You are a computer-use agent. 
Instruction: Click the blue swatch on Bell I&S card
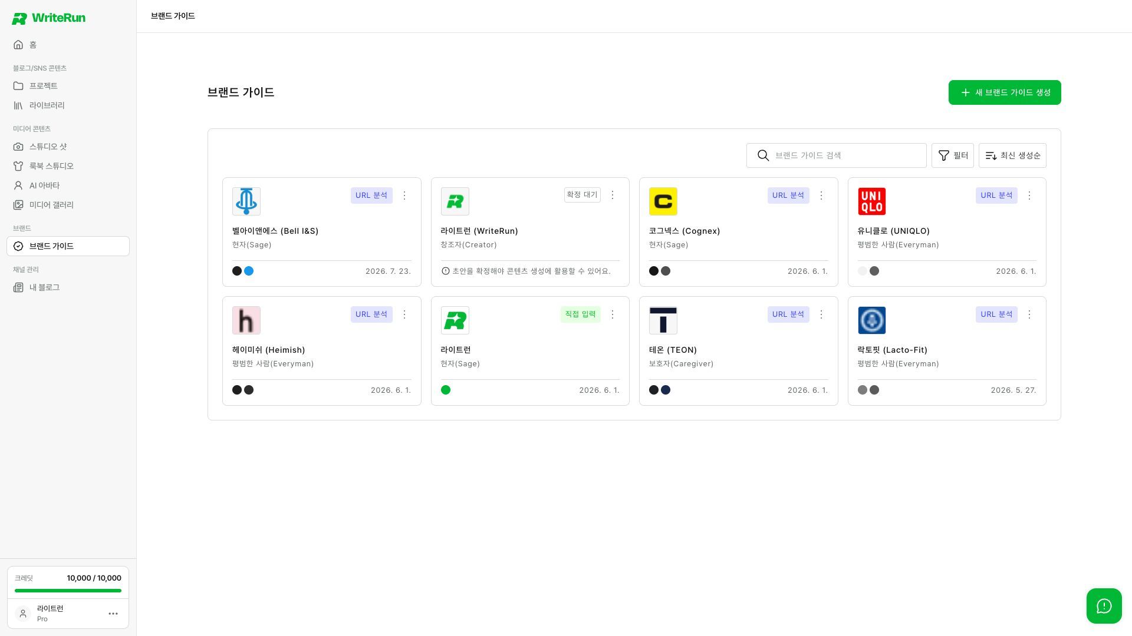(x=249, y=271)
